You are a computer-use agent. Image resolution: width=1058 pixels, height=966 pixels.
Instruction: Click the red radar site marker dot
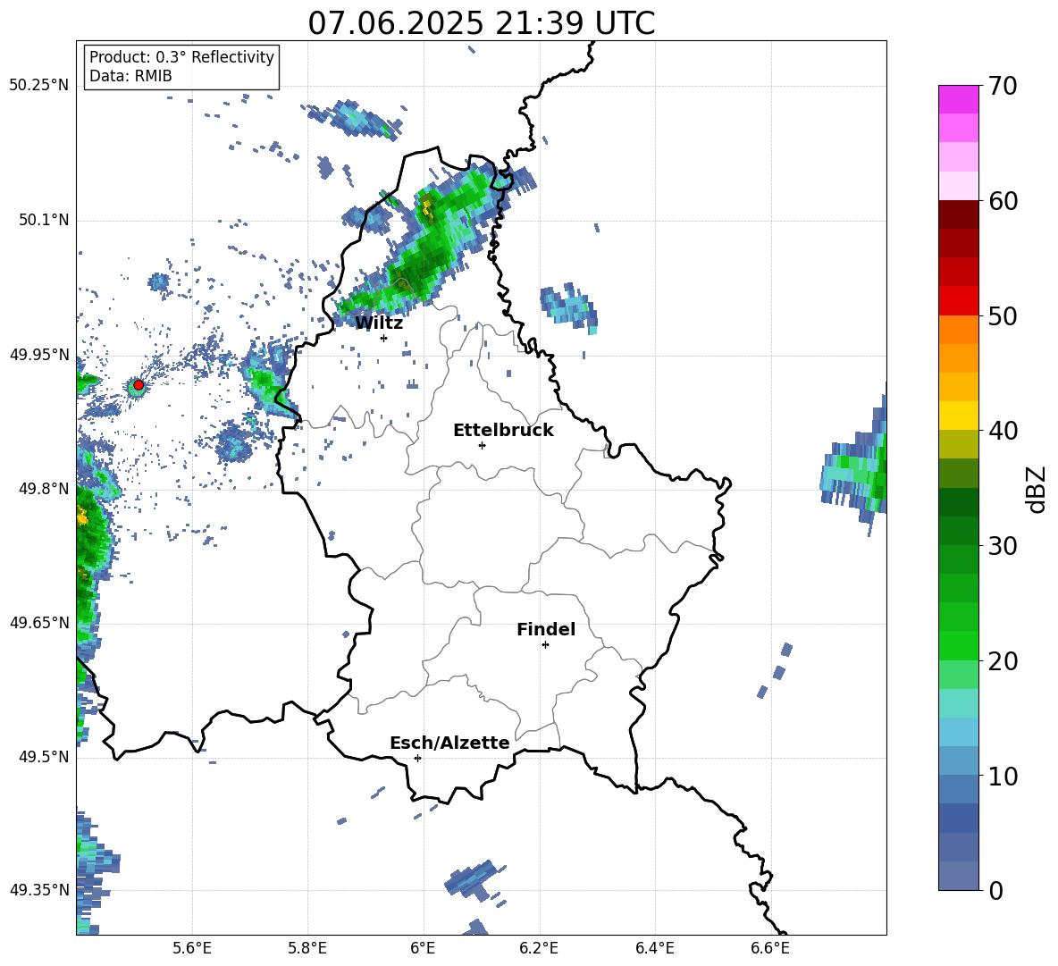[139, 385]
